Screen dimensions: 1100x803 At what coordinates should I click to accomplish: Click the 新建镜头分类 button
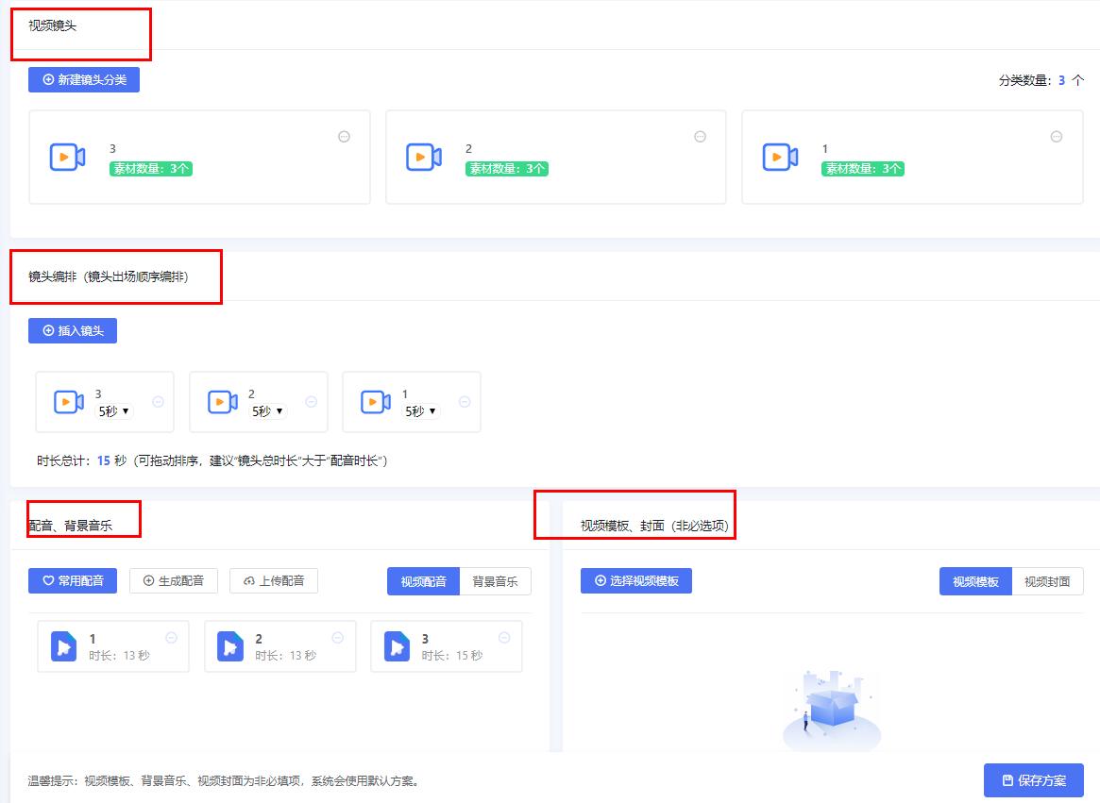[x=84, y=80]
